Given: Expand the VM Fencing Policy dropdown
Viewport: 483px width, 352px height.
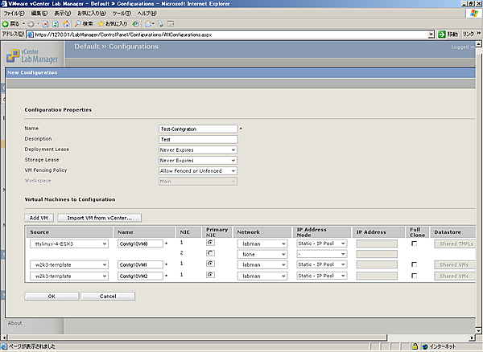Looking at the screenshot, I should click(198, 170).
